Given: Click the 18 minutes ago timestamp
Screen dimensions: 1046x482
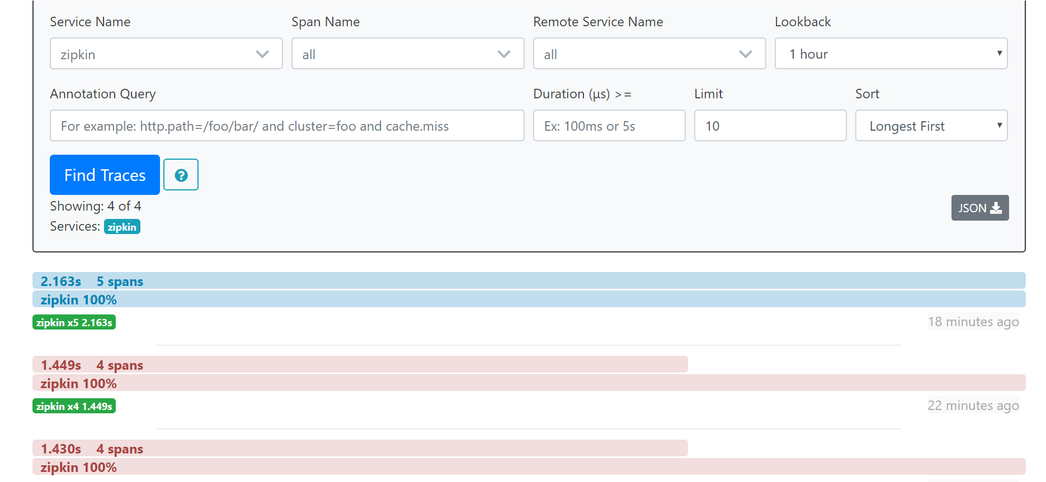Looking at the screenshot, I should coord(973,322).
